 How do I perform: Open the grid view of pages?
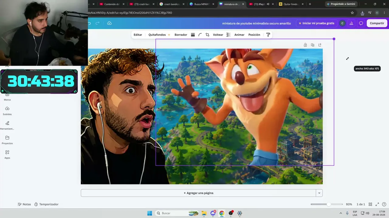370,204
